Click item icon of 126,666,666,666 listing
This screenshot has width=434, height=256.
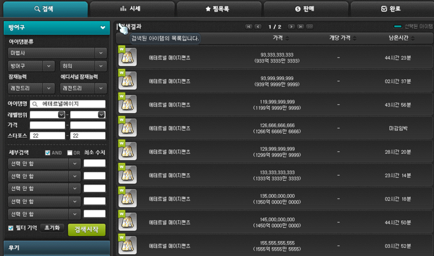[x=127, y=127]
